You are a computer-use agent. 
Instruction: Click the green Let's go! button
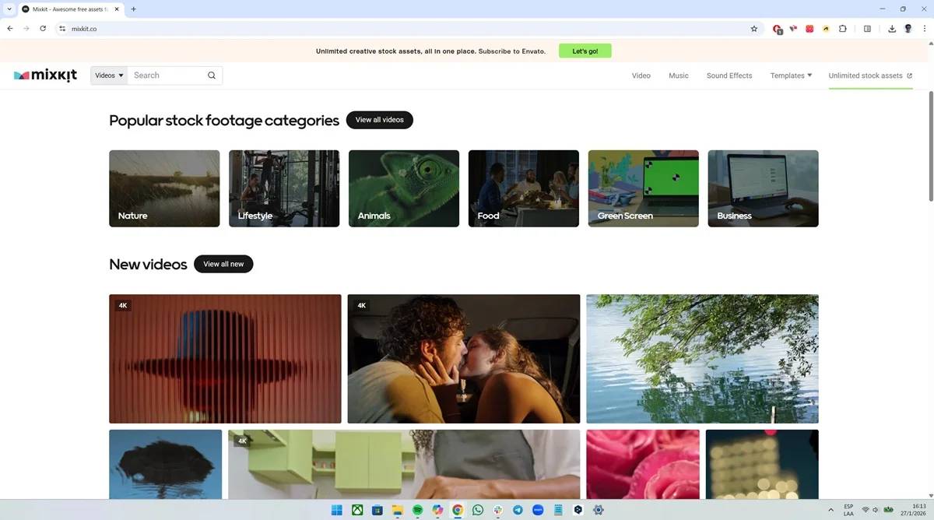tap(585, 51)
